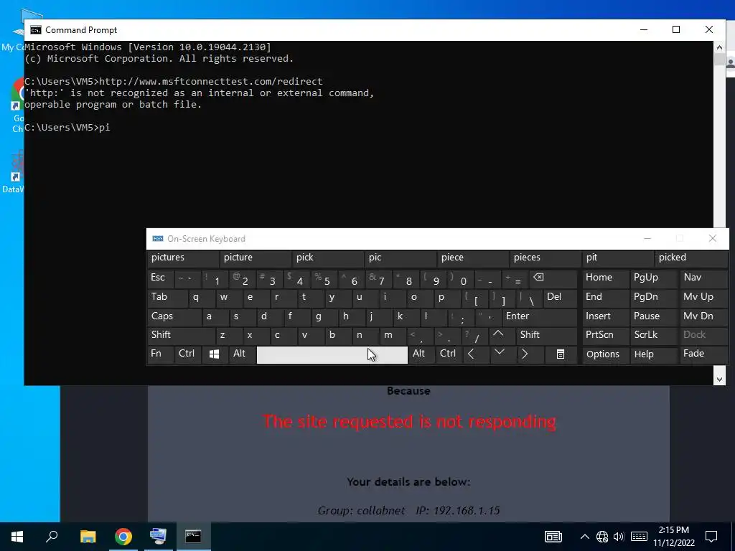735x551 pixels.
Task: Switch to Command Prompt taskbar icon
Action: (193, 537)
